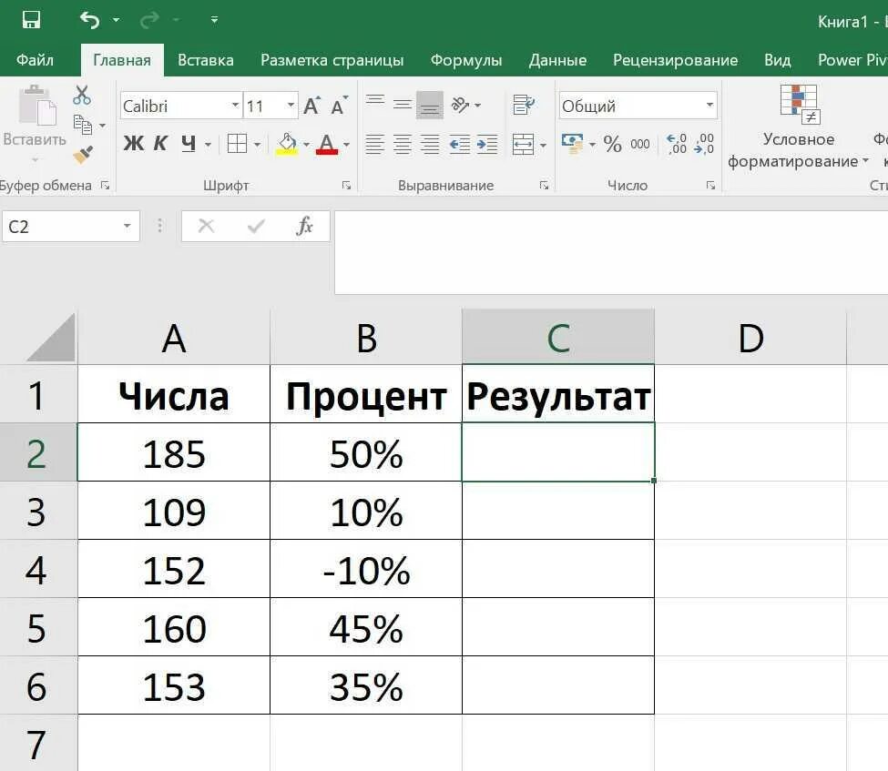
Task: Open the Разметка страницы tab
Action: [332, 60]
